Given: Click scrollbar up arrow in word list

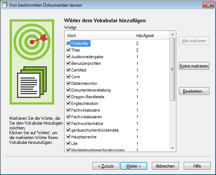Looking at the screenshot, I should click(173, 34).
